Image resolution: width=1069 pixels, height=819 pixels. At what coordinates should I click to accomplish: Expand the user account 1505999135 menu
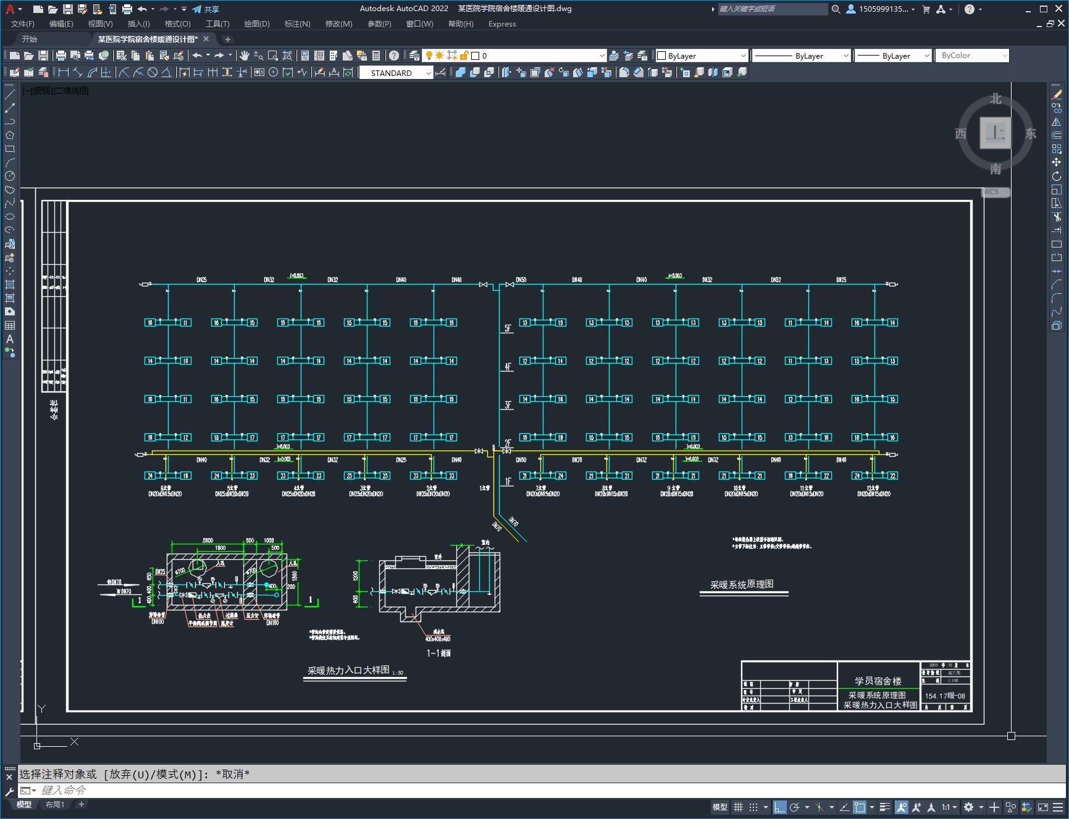pyautogui.click(x=881, y=9)
